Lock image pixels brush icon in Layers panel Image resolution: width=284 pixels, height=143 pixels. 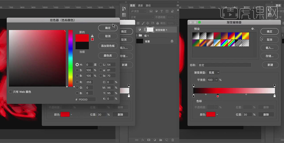tap(143, 23)
